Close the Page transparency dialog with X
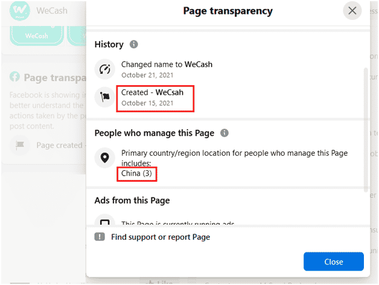The image size is (379, 285). pos(352,11)
